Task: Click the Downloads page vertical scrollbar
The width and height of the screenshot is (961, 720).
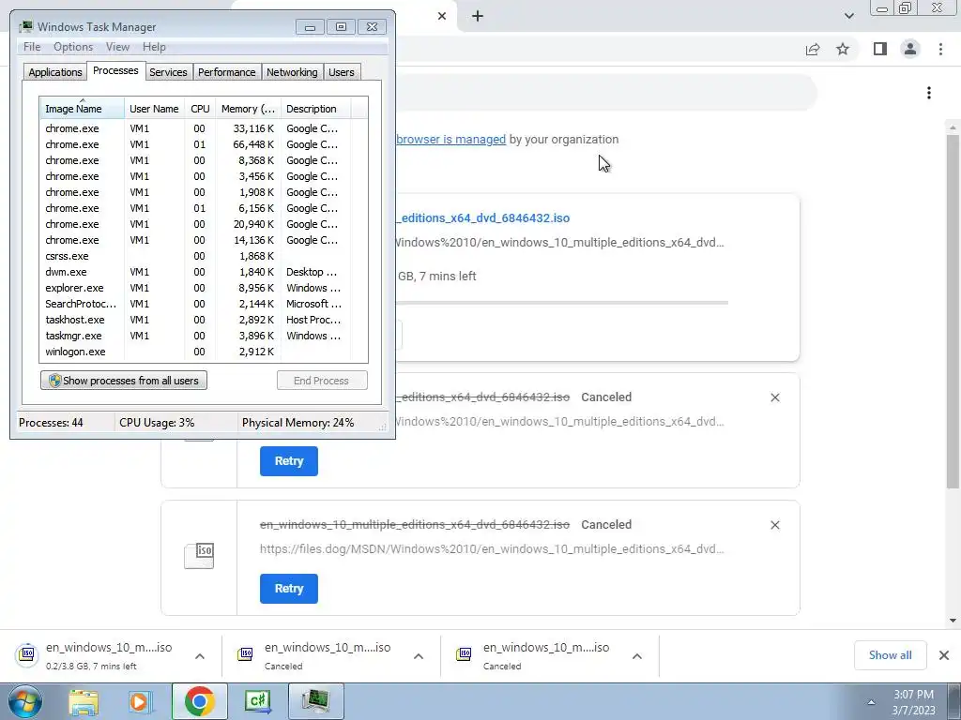Action: click(953, 311)
